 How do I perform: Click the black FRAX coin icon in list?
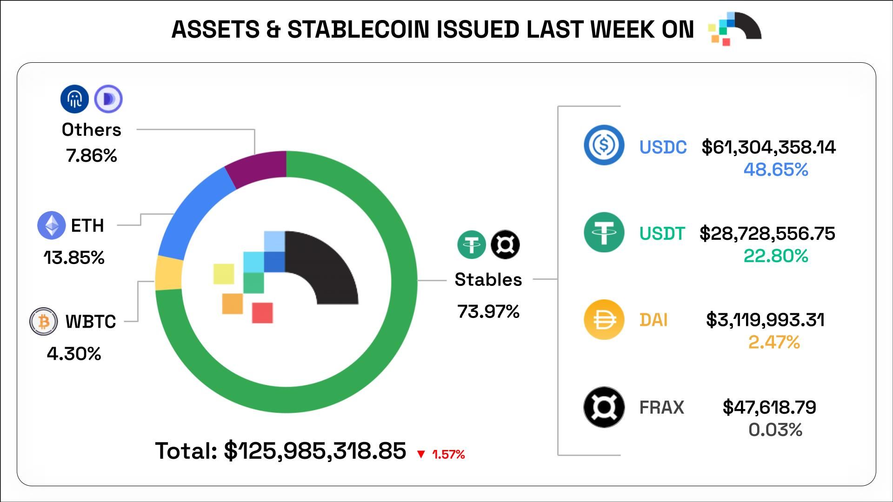coord(604,407)
